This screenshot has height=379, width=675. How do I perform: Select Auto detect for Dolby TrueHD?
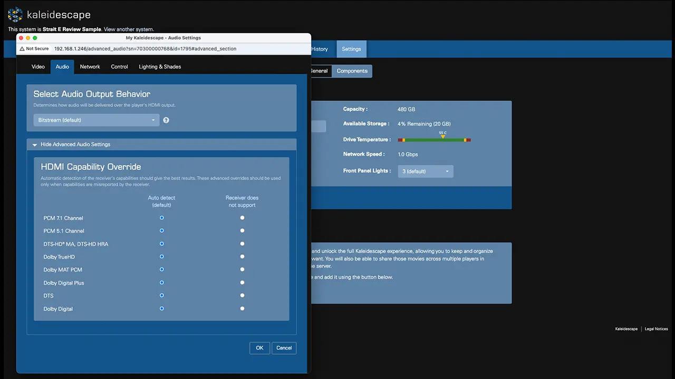click(x=162, y=256)
